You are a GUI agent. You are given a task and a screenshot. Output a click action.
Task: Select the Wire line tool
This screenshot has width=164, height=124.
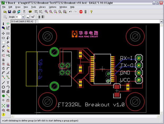tap(3, 83)
